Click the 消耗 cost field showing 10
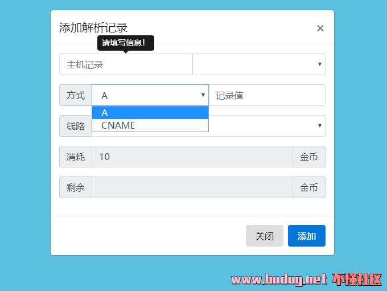 pyautogui.click(x=192, y=157)
